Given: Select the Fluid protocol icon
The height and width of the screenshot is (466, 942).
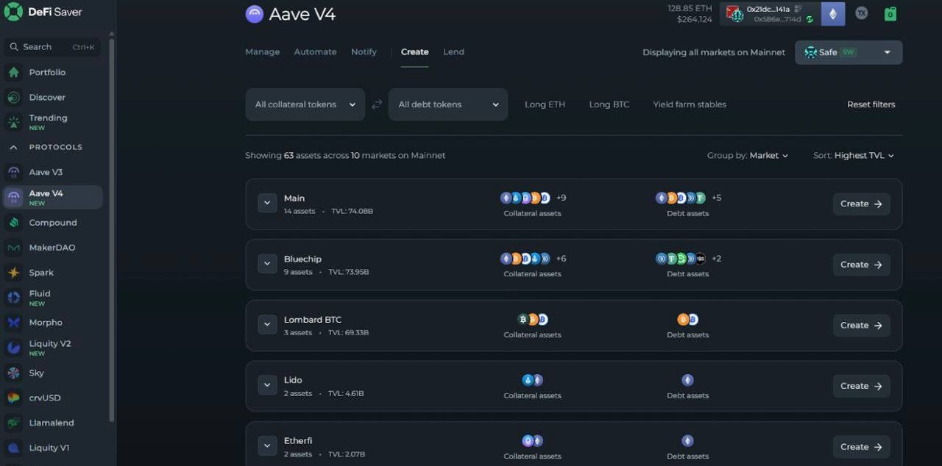Looking at the screenshot, I should [13, 298].
